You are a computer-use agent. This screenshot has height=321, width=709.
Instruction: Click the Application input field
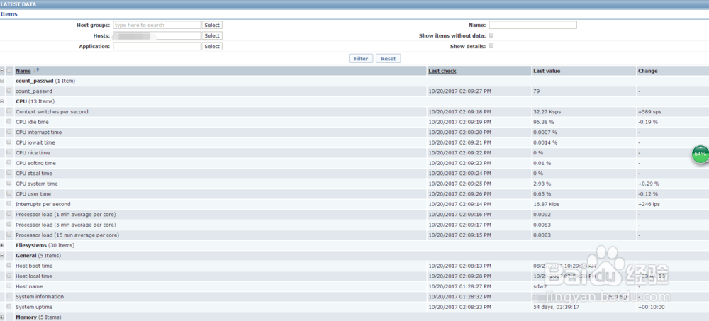coord(157,47)
